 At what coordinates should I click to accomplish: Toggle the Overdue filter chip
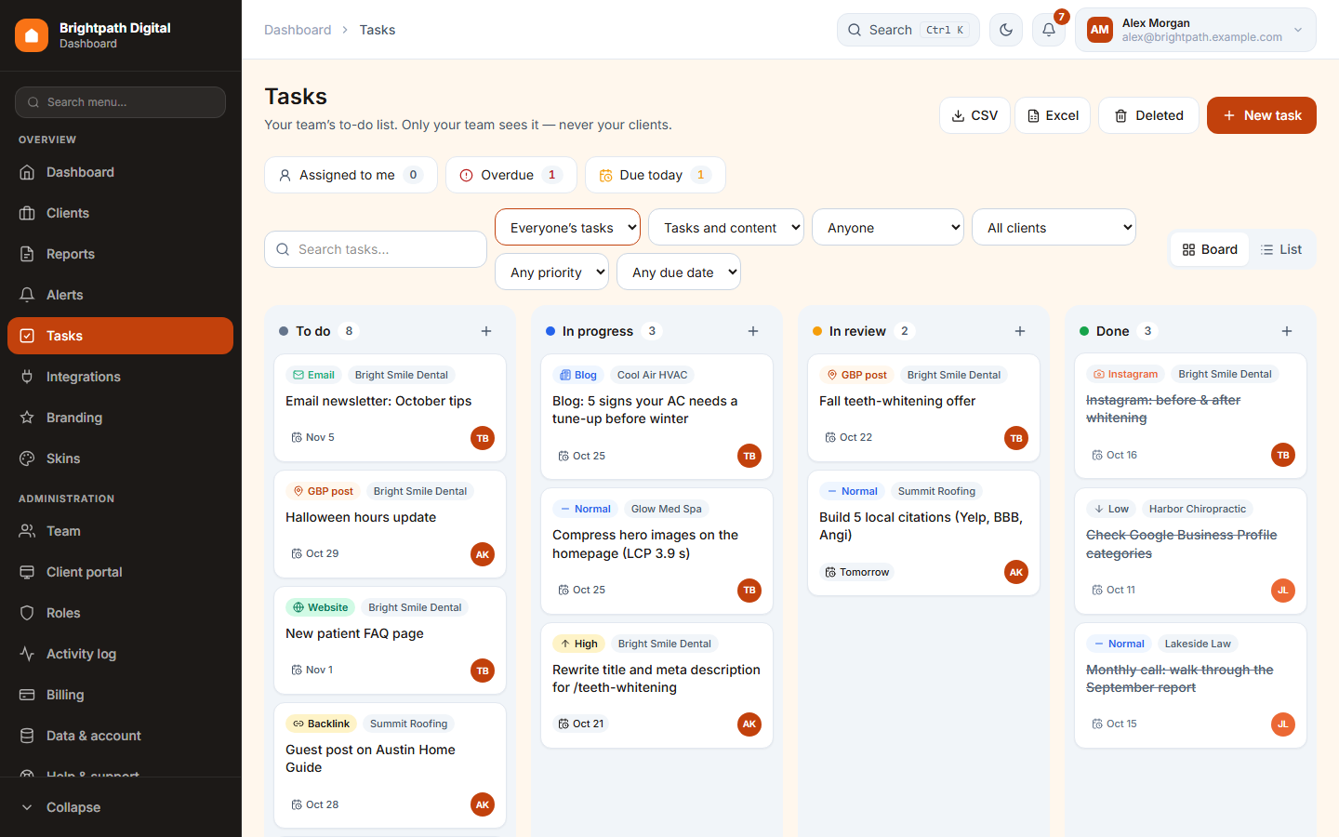[511, 175]
